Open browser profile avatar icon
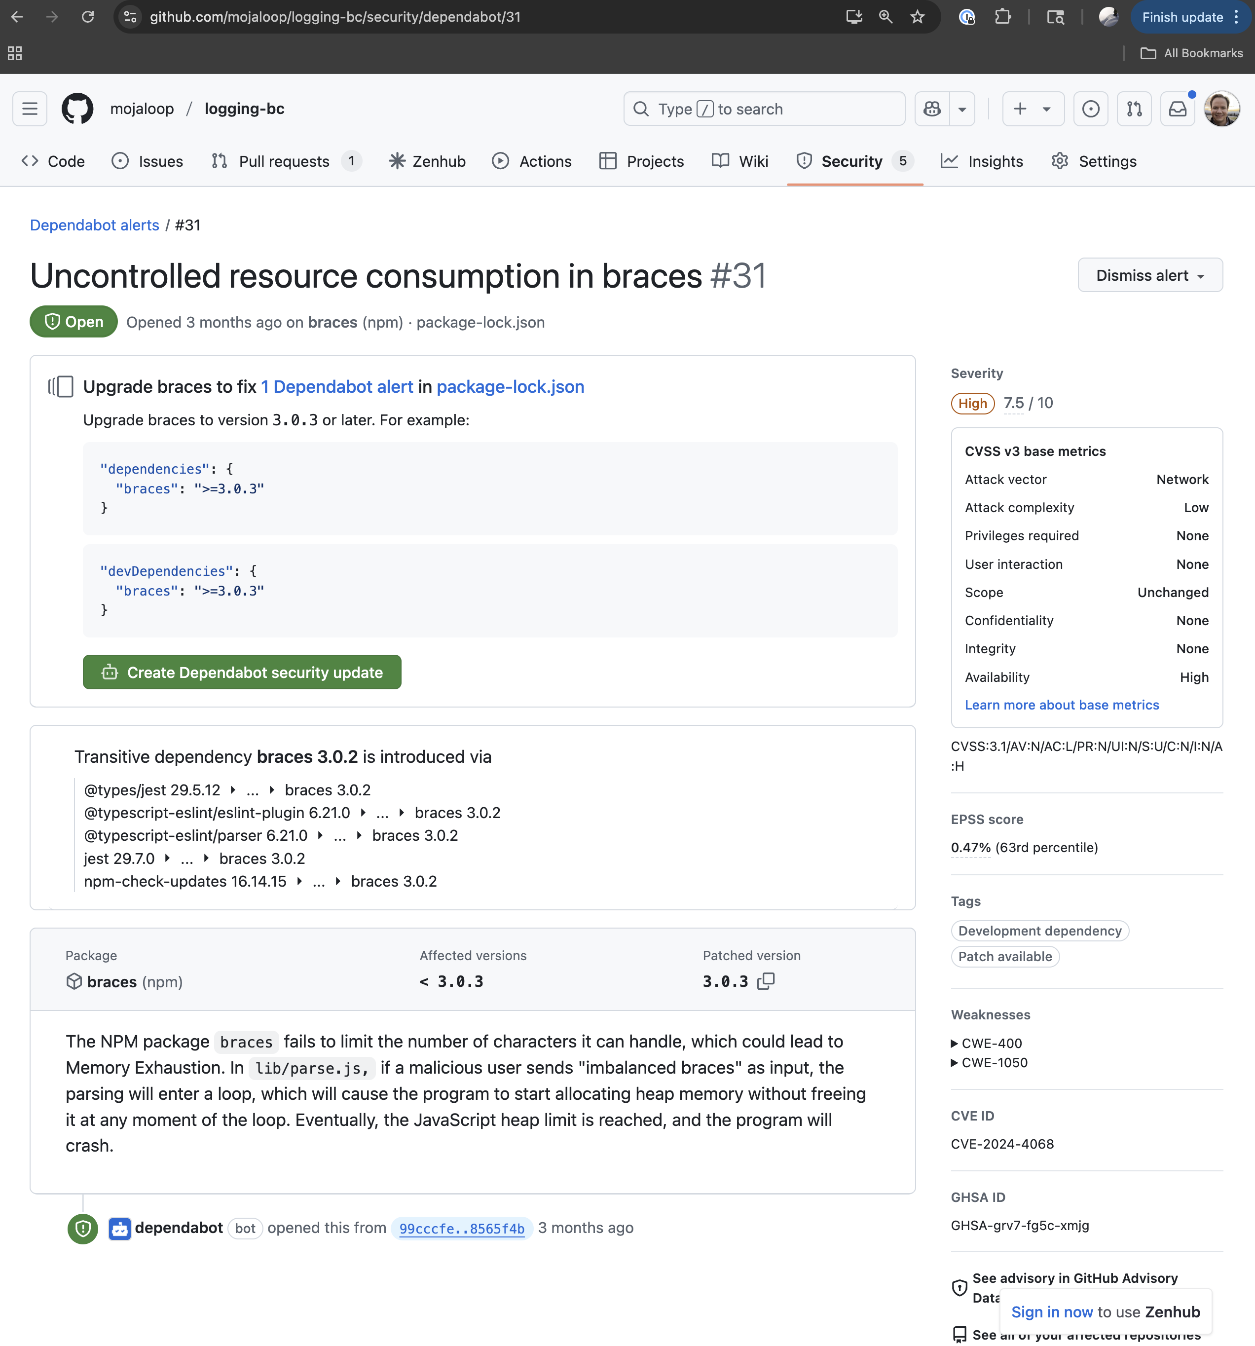The height and width of the screenshot is (1346, 1255). (1108, 17)
